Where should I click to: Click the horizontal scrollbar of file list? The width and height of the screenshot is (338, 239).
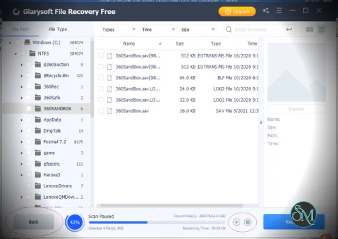[171, 205]
